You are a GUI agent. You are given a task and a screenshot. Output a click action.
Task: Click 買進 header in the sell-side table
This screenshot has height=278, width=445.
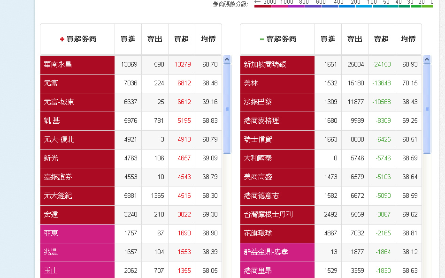click(x=328, y=39)
